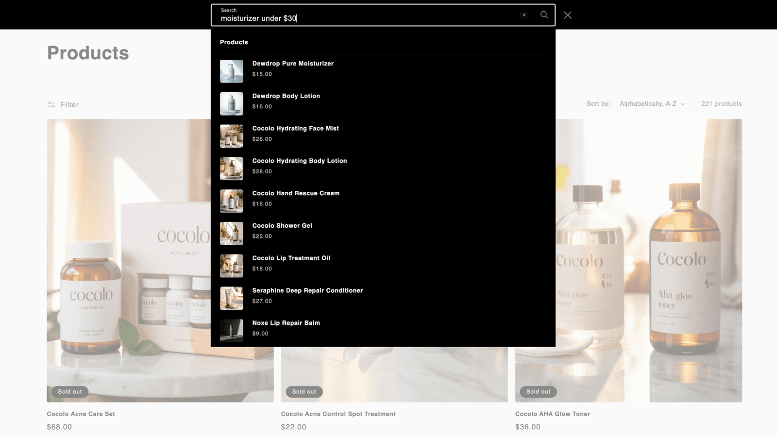Open the Cocolo Acne Care Set product link
This screenshot has width=777, height=437.
pyautogui.click(x=81, y=414)
